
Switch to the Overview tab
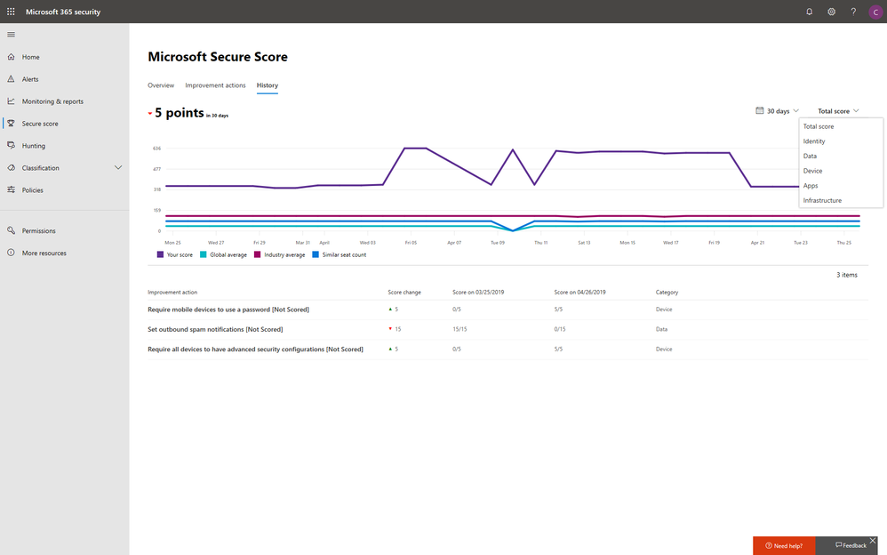[161, 85]
